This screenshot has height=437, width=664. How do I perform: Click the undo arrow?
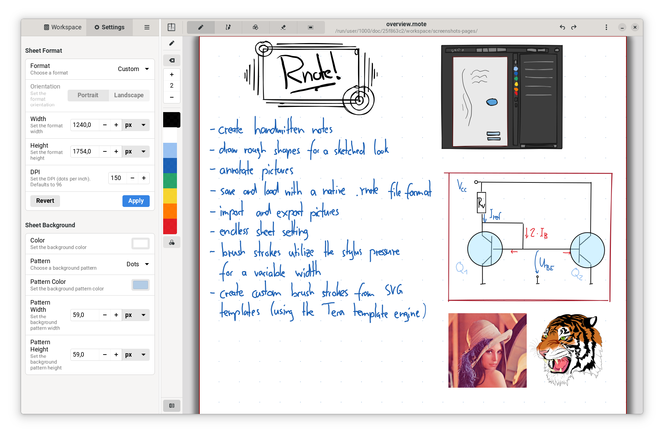pos(562,27)
